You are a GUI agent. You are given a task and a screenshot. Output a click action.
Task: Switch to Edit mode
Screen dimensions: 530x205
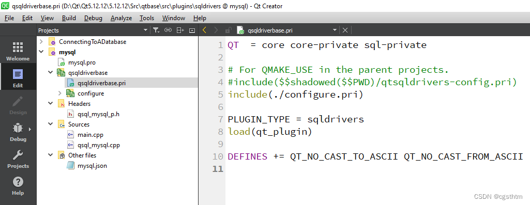[18, 77]
